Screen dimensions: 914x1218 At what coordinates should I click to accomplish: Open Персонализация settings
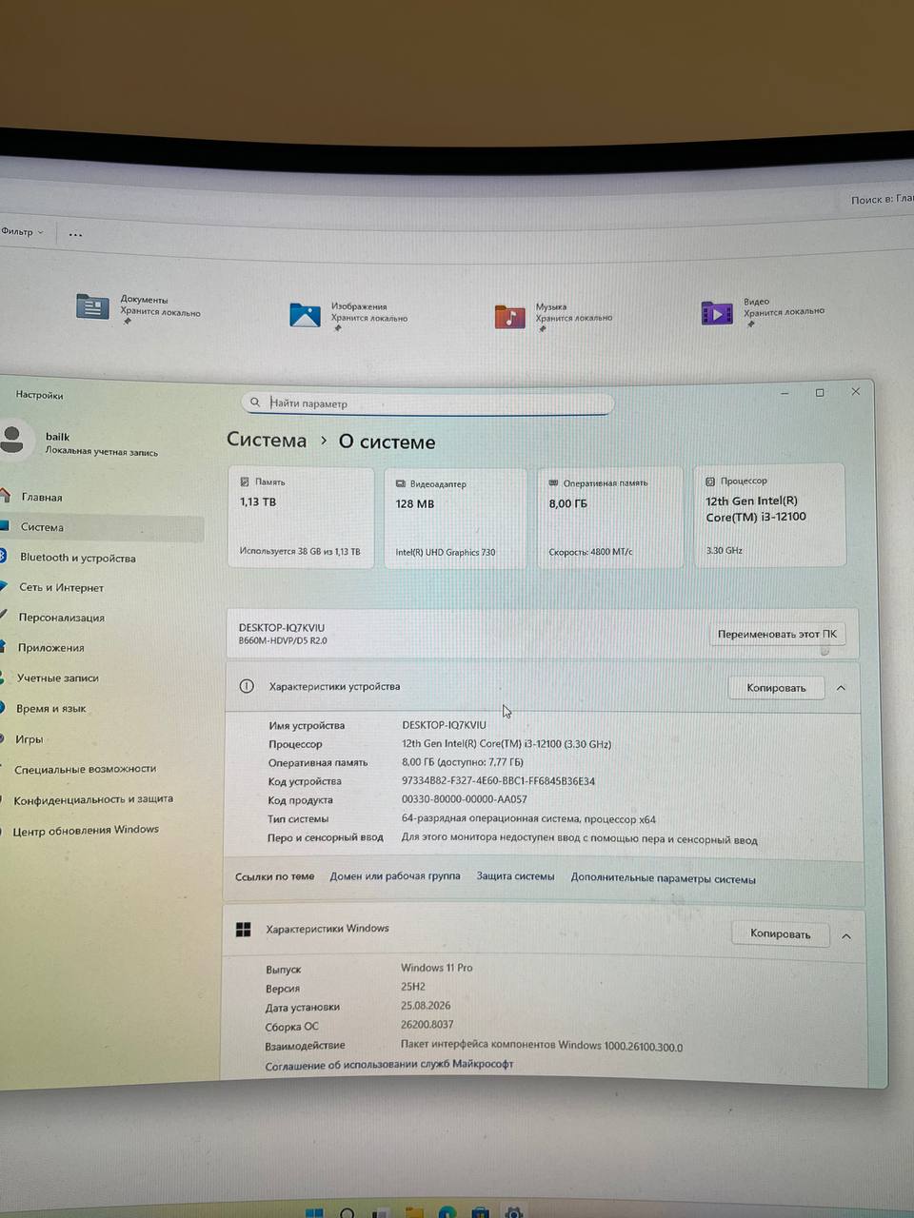[x=61, y=618]
